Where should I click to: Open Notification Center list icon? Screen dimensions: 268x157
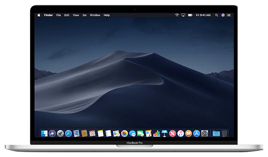point(229,15)
